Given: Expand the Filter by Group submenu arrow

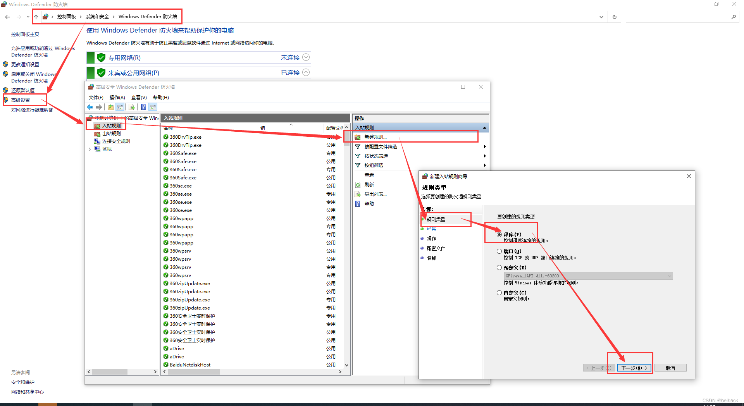Looking at the screenshot, I should [485, 165].
